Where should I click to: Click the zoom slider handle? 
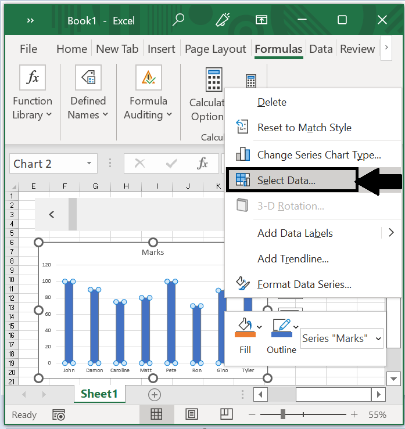[x=283, y=414]
